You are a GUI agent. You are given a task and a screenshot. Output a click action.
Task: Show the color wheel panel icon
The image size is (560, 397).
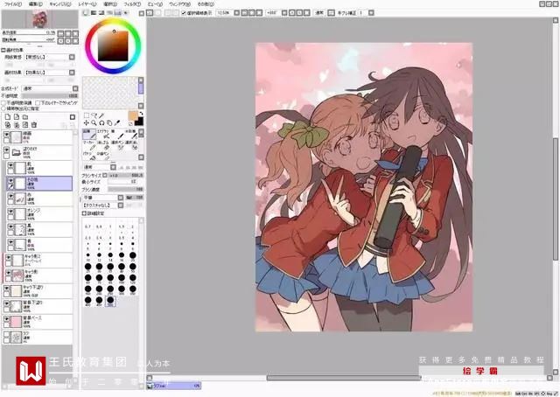click(86, 13)
